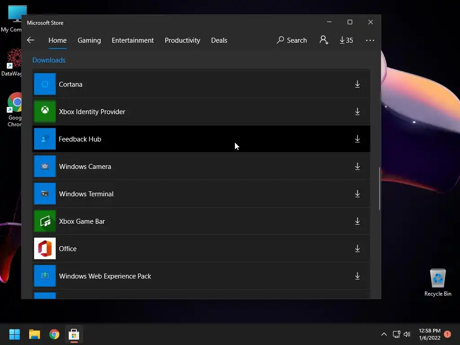The image size is (460, 345).
Task: Open the Windows Start menu
Action: tap(14, 334)
